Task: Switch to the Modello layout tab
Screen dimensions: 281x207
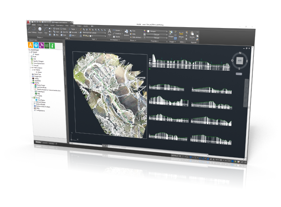Action: pos(38,142)
